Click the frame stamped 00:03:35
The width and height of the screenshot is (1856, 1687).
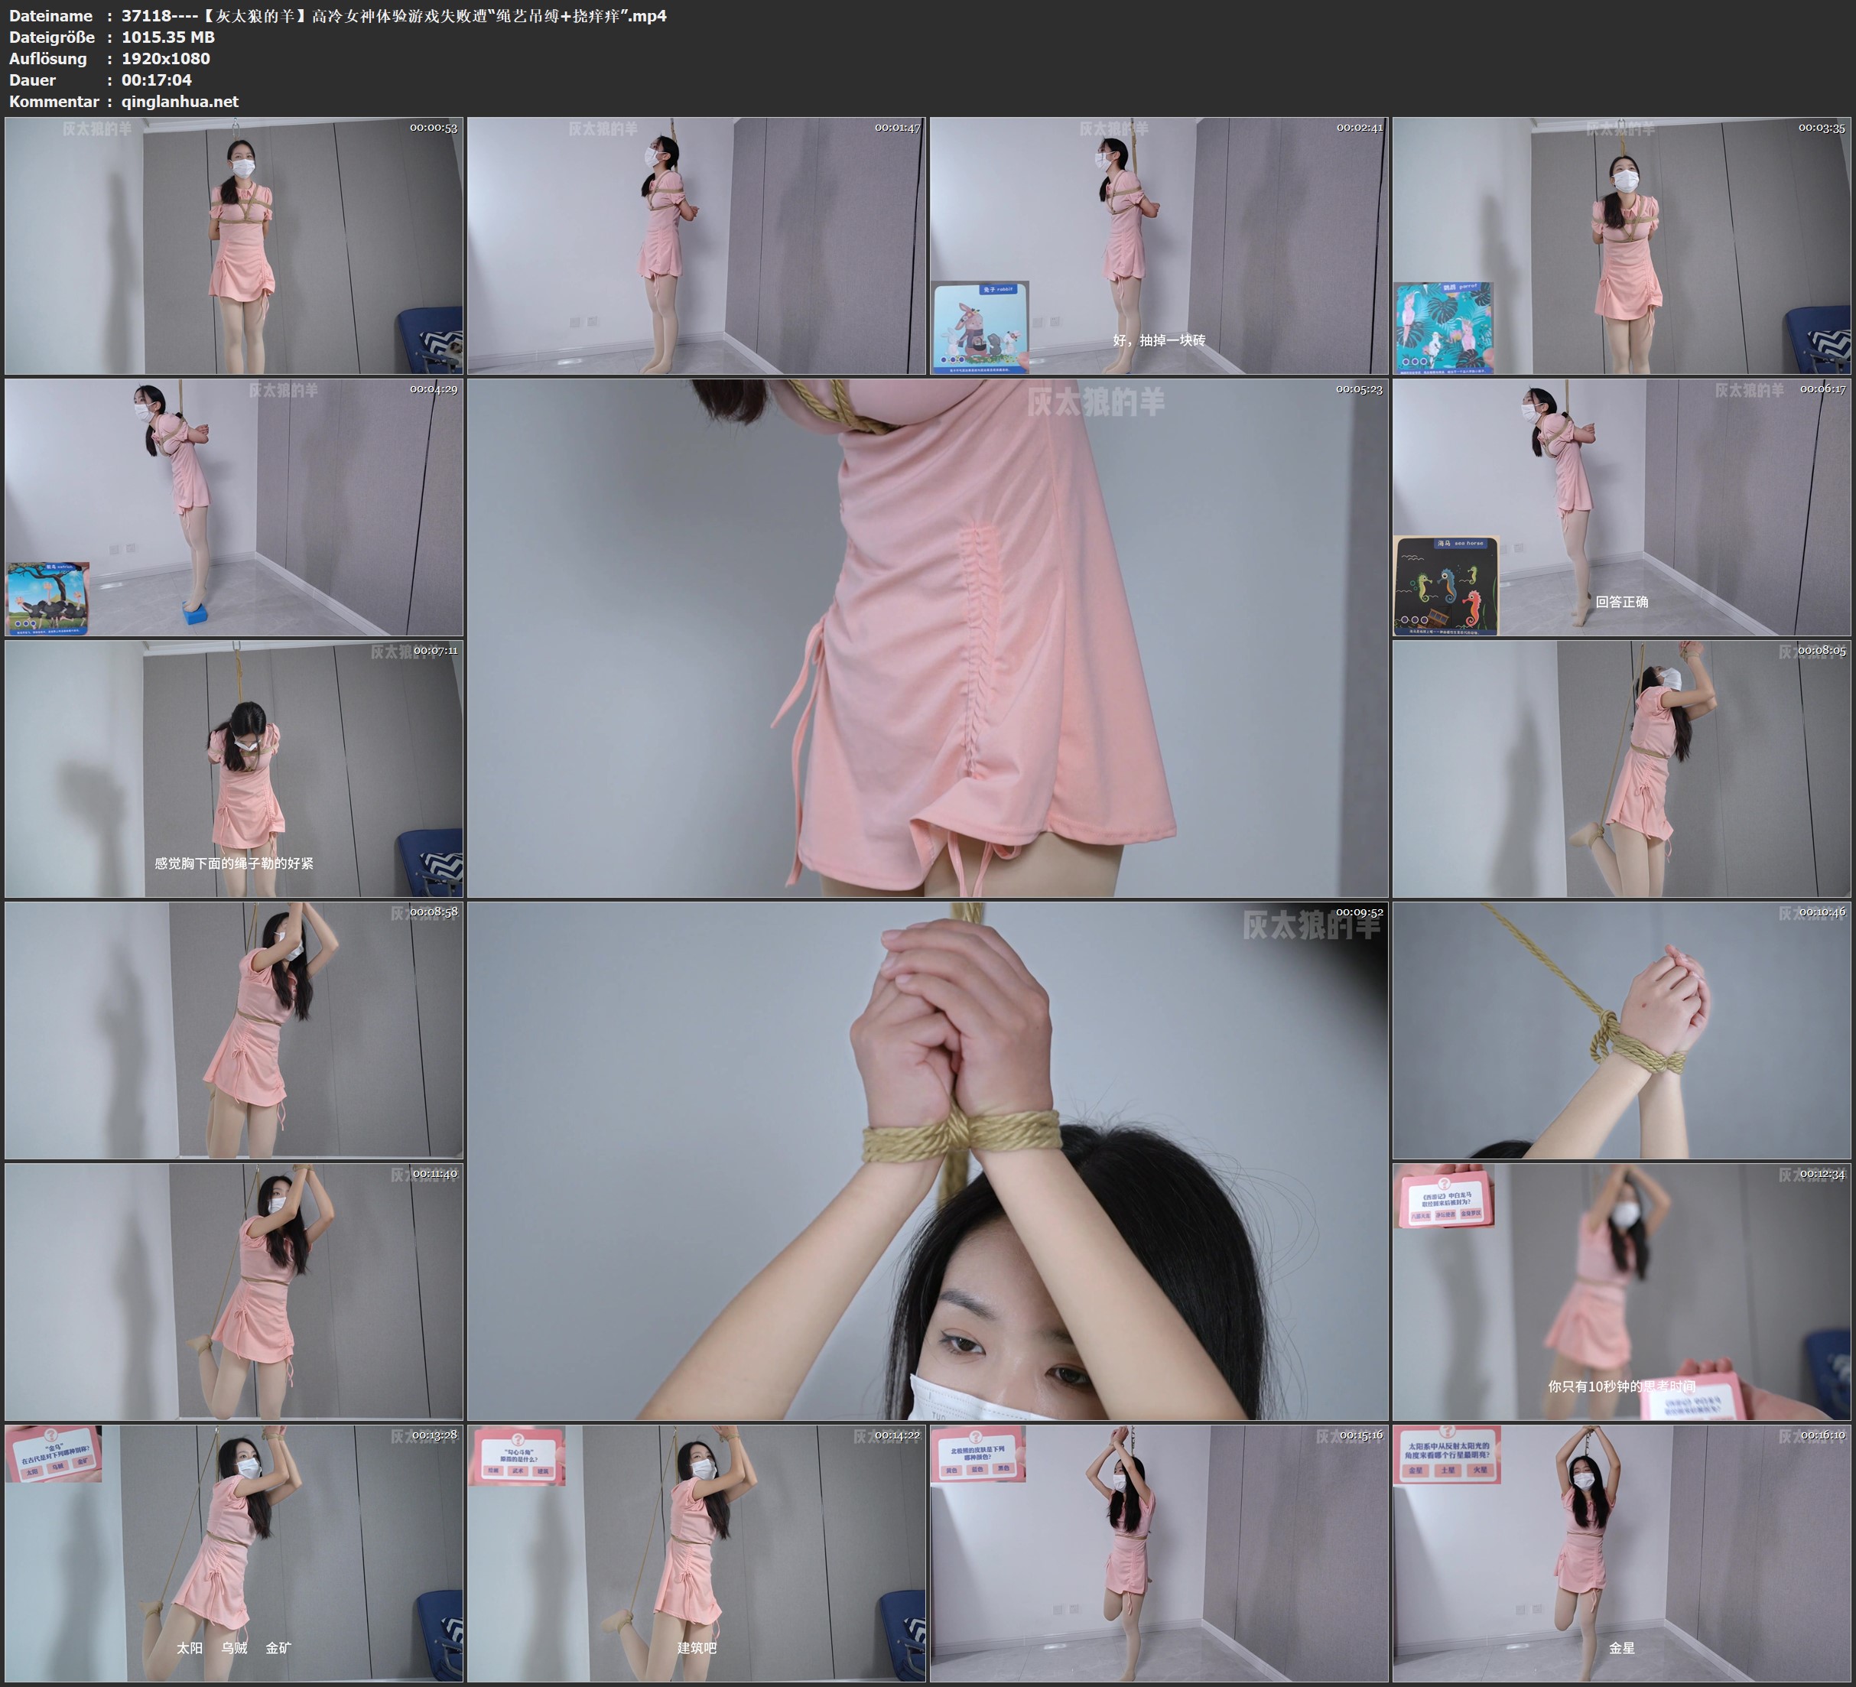pos(1621,245)
